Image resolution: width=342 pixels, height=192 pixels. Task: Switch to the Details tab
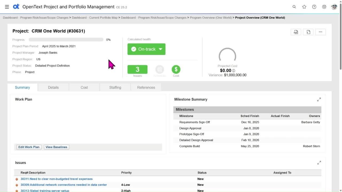tap(53, 87)
